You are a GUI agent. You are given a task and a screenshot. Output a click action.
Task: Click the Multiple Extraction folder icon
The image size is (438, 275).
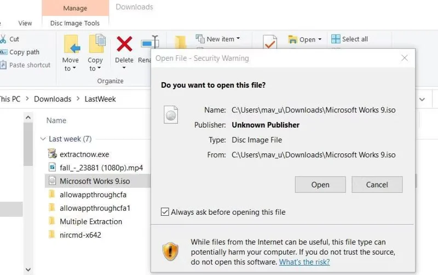(x=52, y=221)
